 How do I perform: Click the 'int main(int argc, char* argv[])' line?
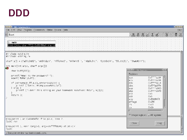point(26,66)
